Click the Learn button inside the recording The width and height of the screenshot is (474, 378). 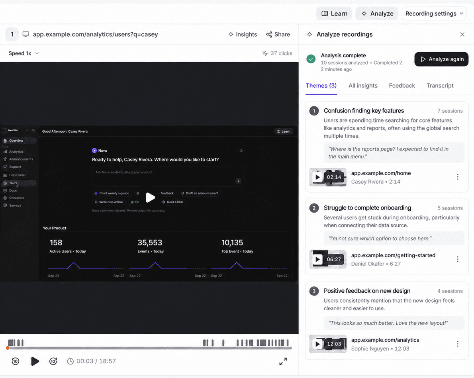[x=284, y=131]
